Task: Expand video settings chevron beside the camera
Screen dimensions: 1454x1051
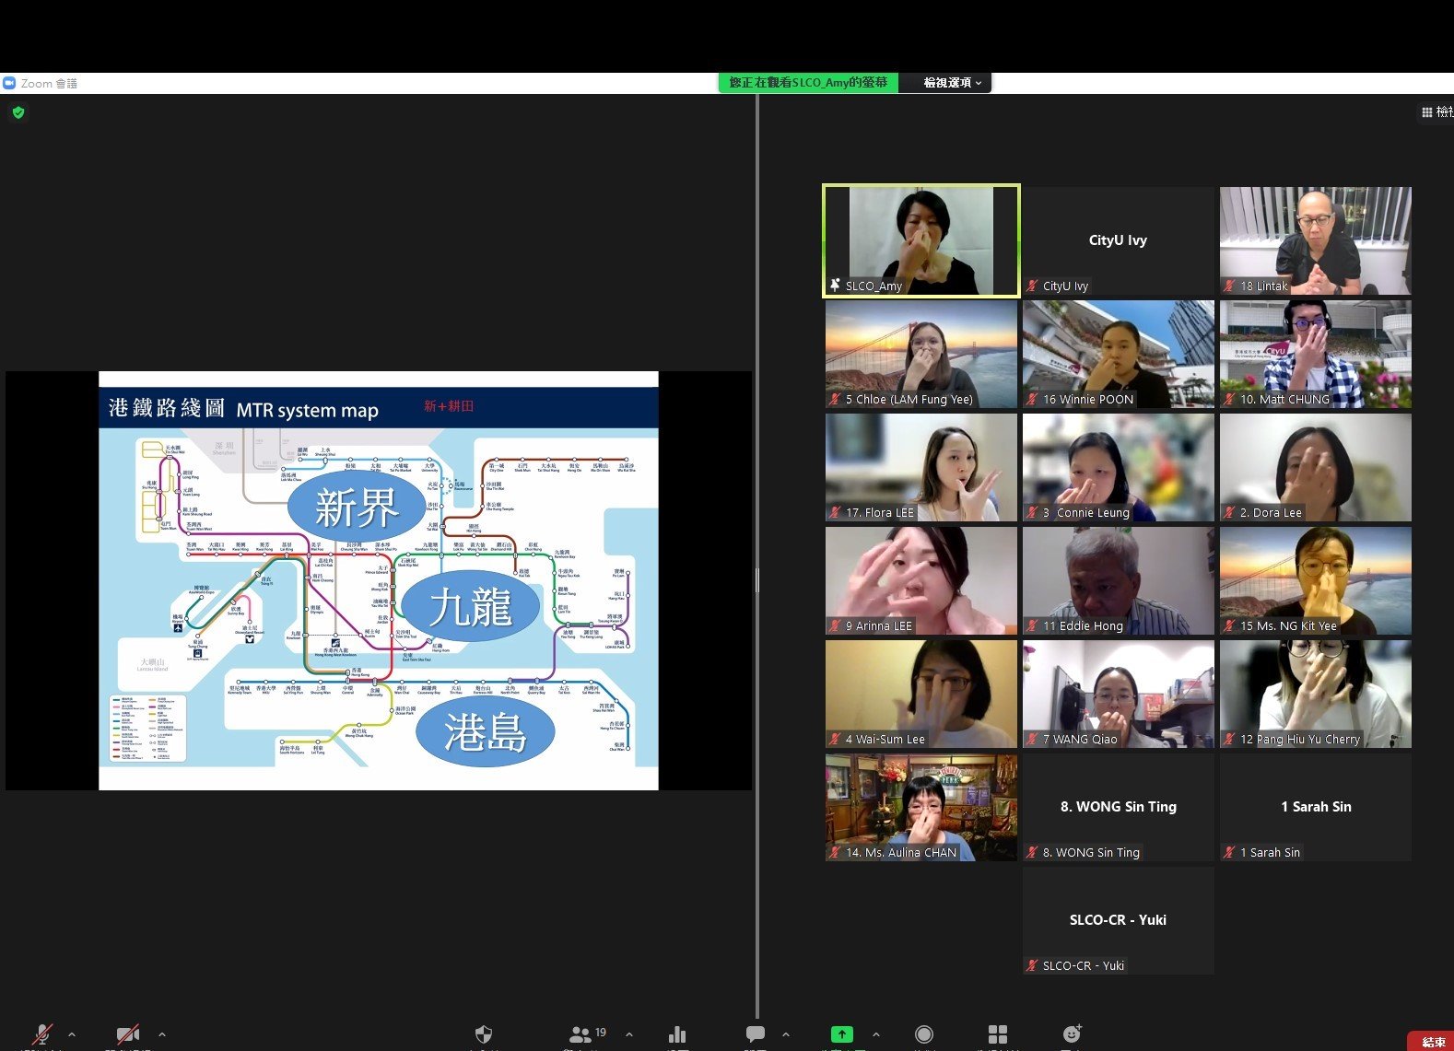Action: 162,1034
